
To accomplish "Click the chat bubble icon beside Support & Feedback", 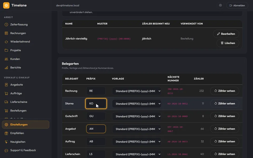I will coord(6,150).
